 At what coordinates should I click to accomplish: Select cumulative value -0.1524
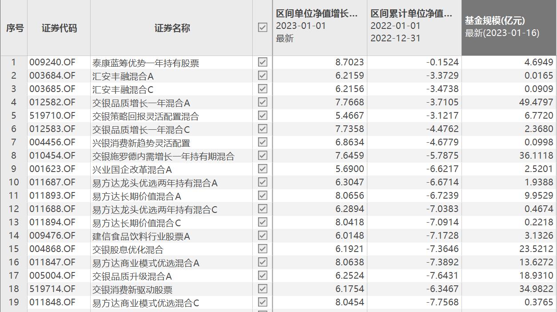coord(442,62)
